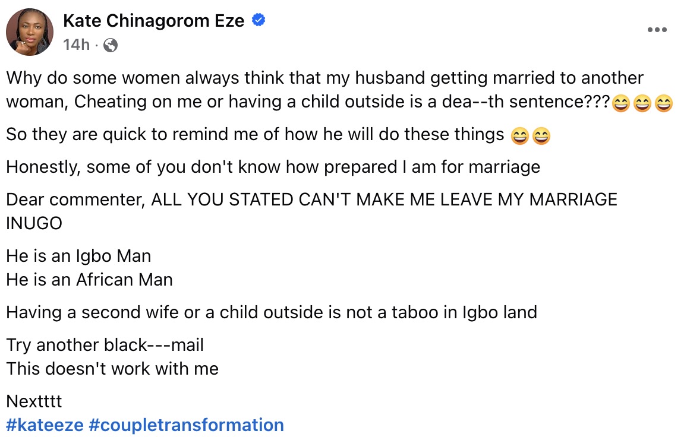The width and height of the screenshot is (687, 437).
Task: Click the blue verified badge
Action: pos(259,21)
